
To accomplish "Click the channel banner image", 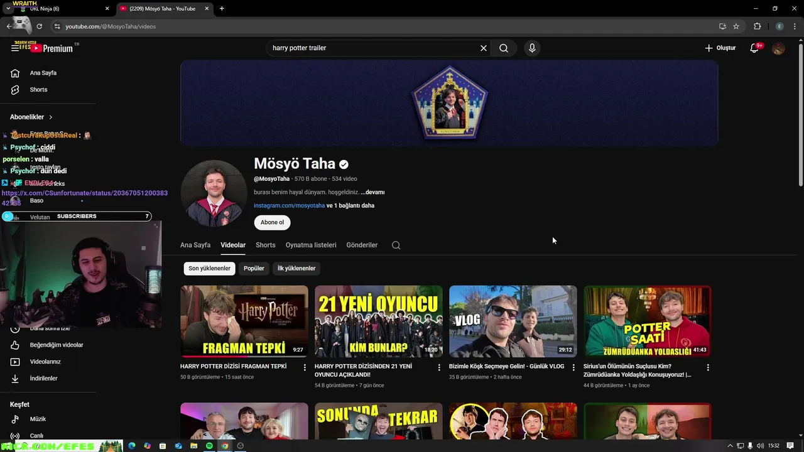I will [x=449, y=103].
